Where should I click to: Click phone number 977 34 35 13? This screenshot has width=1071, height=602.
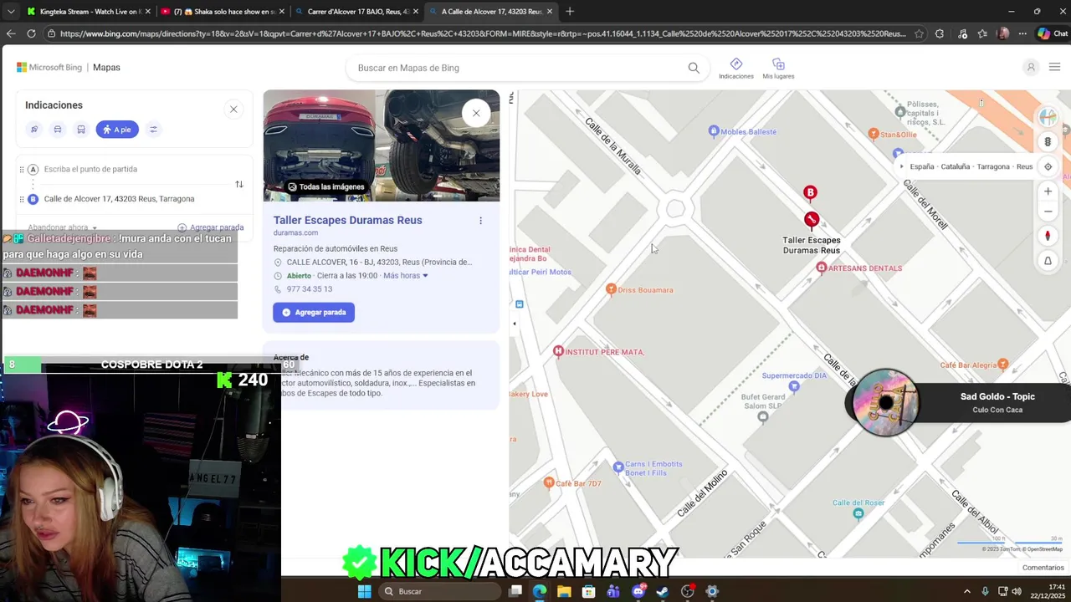(310, 289)
